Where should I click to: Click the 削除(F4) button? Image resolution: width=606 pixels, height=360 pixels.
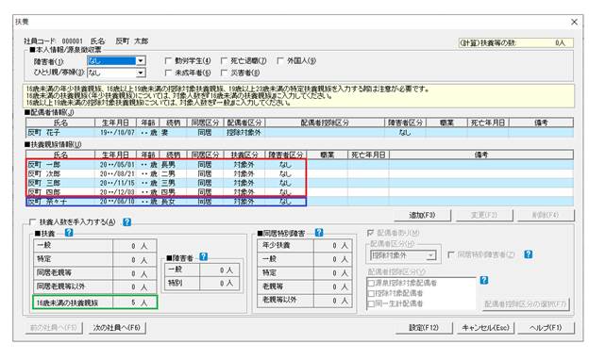coord(546,215)
